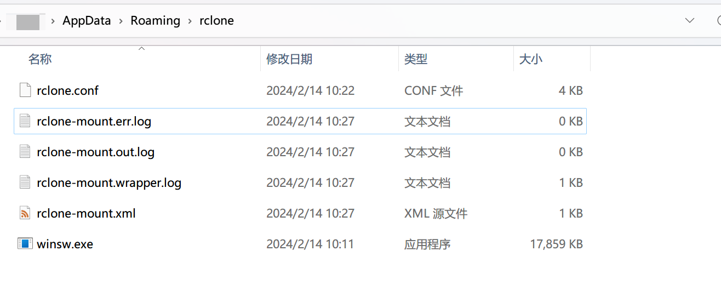Click the rclone.conf file icon
Image resolution: width=721 pixels, height=285 pixels.
coord(25,90)
